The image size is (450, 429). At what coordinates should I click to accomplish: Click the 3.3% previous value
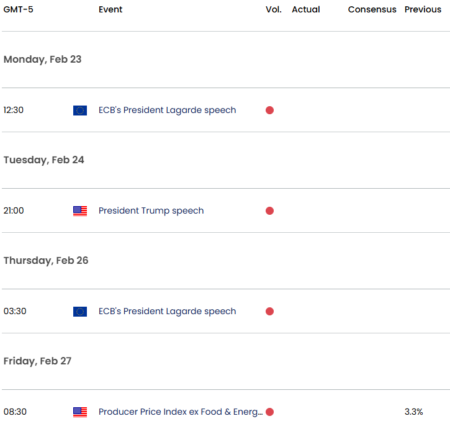[413, 412]
